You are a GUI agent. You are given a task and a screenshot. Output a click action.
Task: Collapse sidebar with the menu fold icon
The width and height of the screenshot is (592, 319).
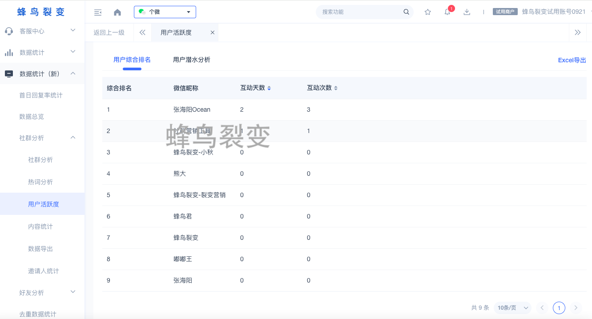coord(98,12)
